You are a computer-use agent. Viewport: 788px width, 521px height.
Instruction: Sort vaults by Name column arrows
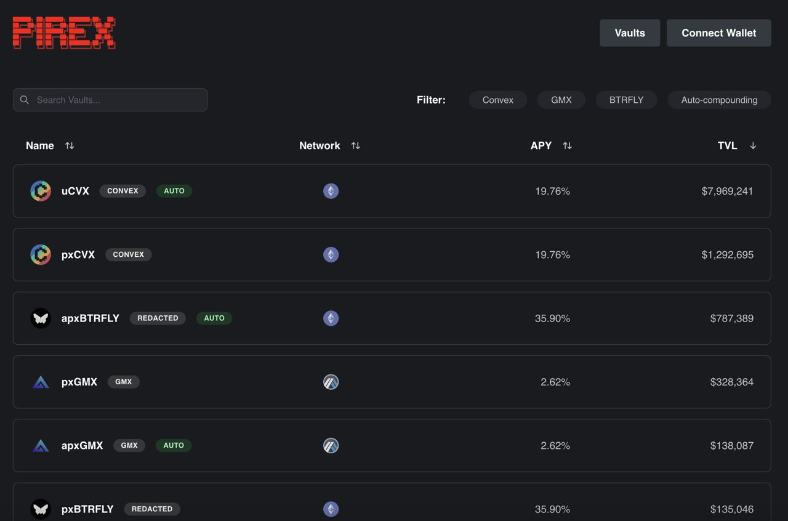(x=70, y=146)
